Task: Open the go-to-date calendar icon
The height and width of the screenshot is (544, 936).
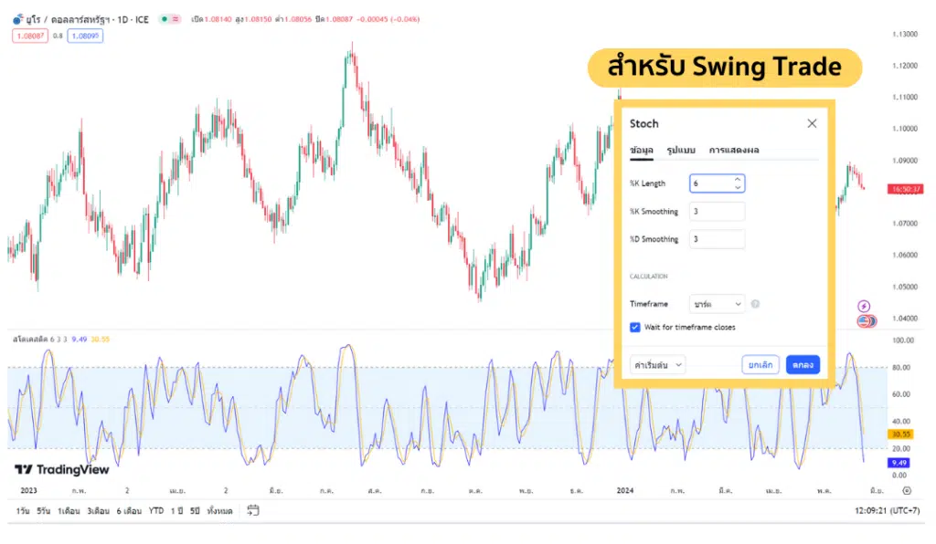Action: click(253, 510)
